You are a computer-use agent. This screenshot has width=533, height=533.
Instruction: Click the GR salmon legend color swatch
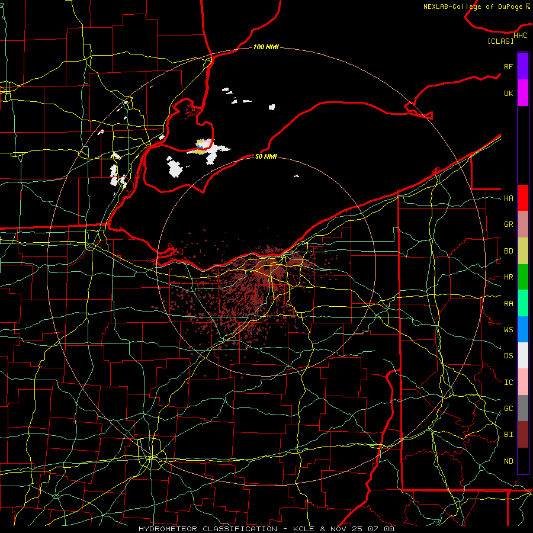[x=523, y=224]
